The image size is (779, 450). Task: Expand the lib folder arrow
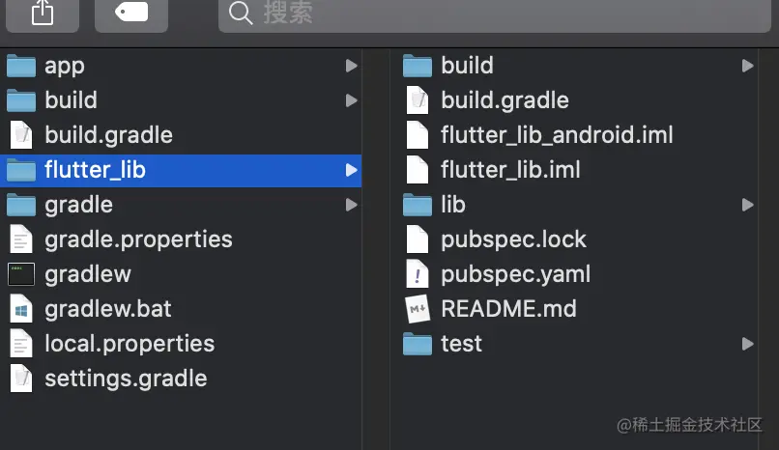[747, 205]
